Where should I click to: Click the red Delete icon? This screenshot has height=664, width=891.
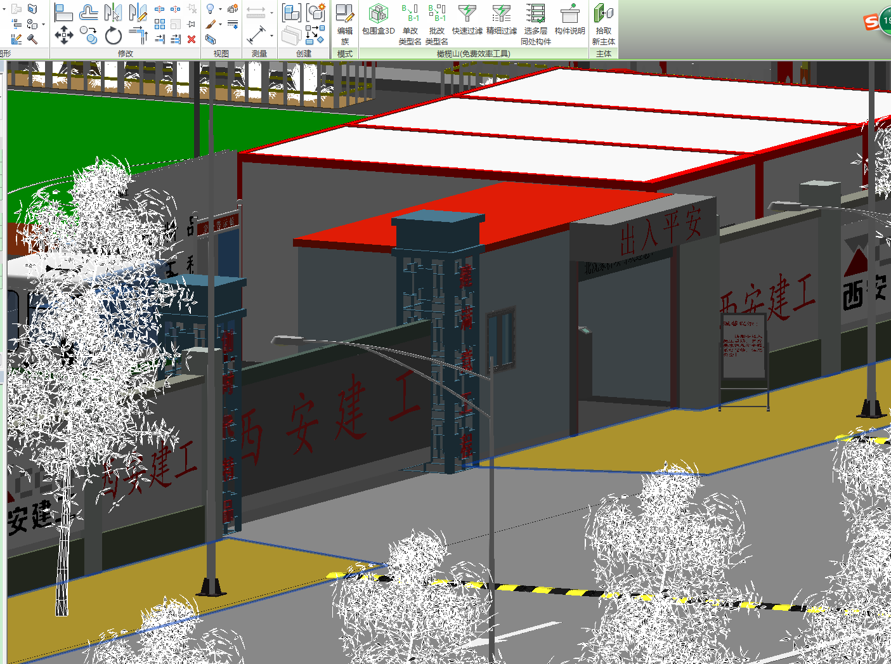pyautogui.click(x=192, y=39)
